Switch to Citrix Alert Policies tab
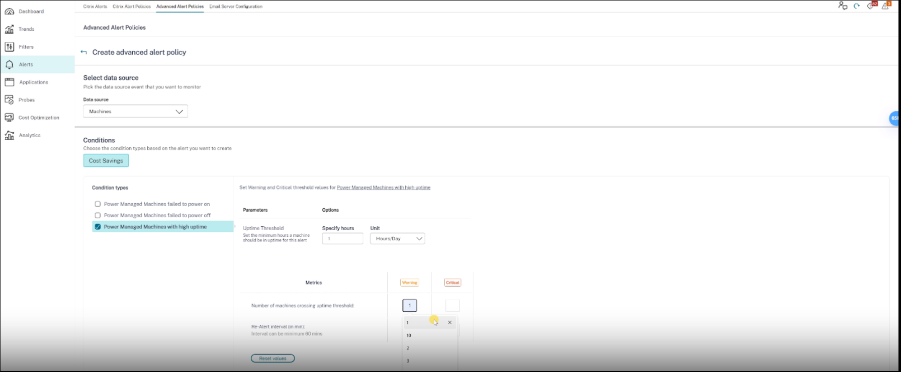Screen dimensions: 901x372 132,7
